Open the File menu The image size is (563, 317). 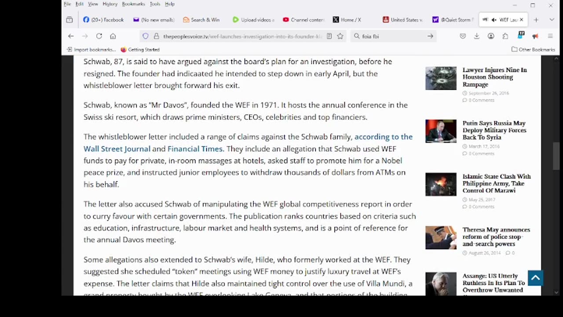tap(67, 4)
